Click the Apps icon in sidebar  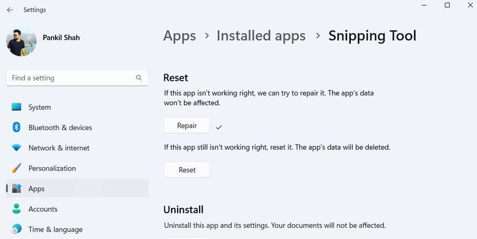tap(17, 189)
